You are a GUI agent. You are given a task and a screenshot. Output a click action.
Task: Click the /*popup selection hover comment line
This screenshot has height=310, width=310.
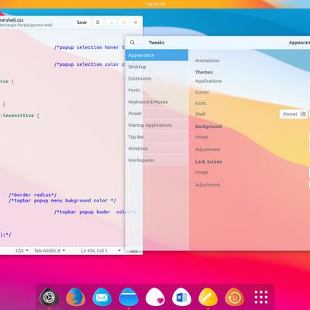coord(89,47)
